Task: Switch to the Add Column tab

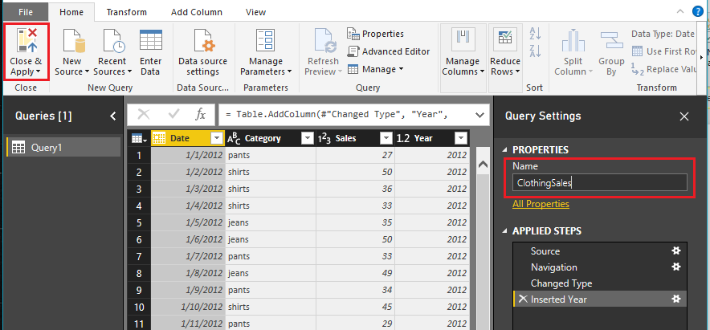Action: 197,12
